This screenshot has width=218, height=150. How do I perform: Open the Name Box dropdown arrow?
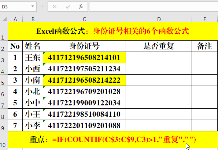pyautogui.click(x=33, y=6)
